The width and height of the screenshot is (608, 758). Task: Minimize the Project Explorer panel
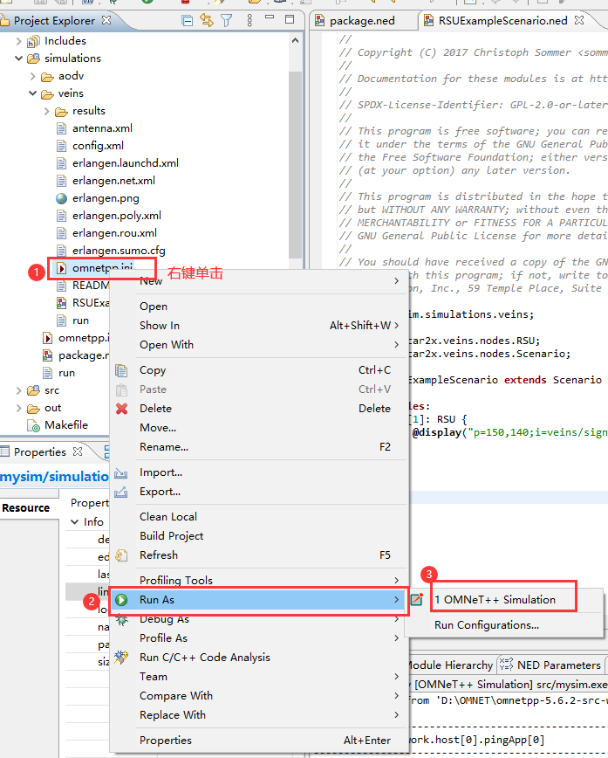(x=270, y=17)
